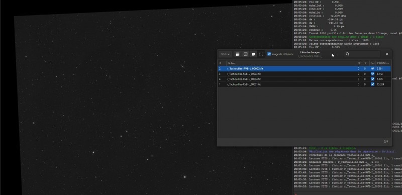Select row r_Tachouilles-RVB-L_00003.fit
The image size is (402, 195).
tap(305, 74)
